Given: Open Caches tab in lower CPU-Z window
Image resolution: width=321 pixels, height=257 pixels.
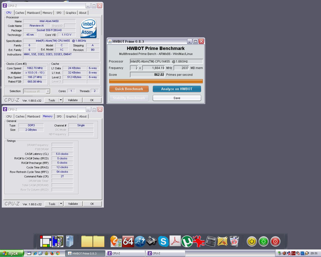Looking at the screenshot, I should click(x=20, y=116).
